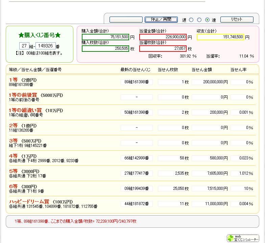Image resolution: width=265 pixels, height=243 pixels.
Task: Click the 購入枚数(合計) field 250,505
Action: pos(105,48)
